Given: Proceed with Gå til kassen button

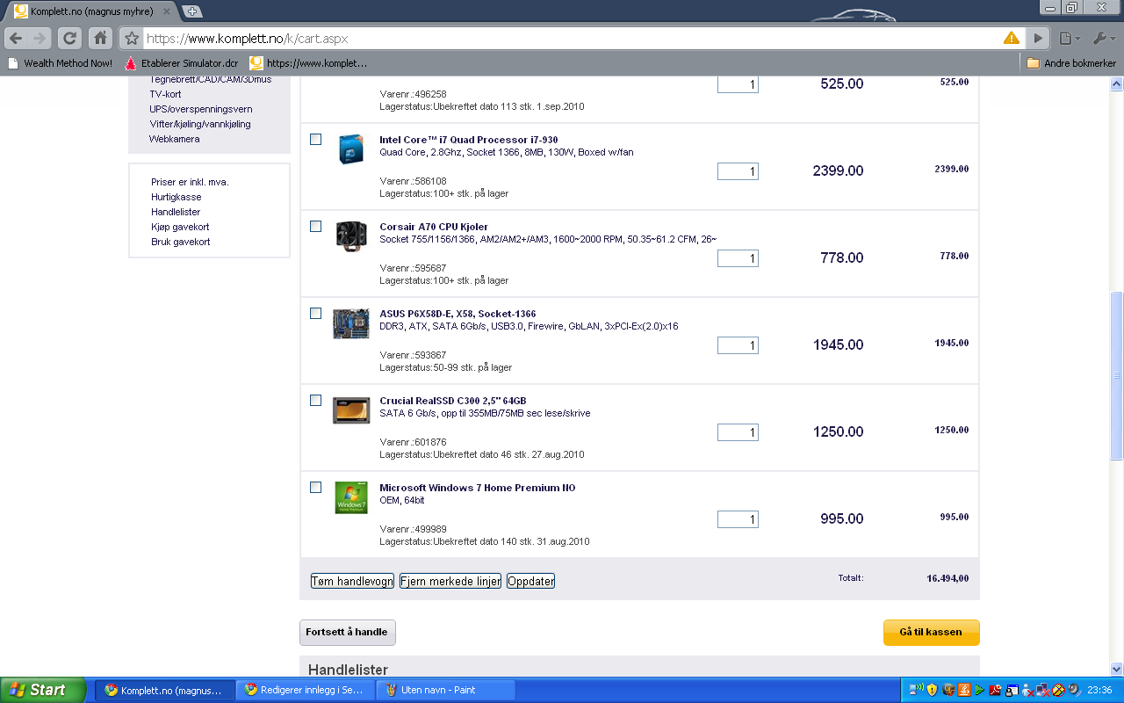Looking at the screenshot, I should coord(931,633).
